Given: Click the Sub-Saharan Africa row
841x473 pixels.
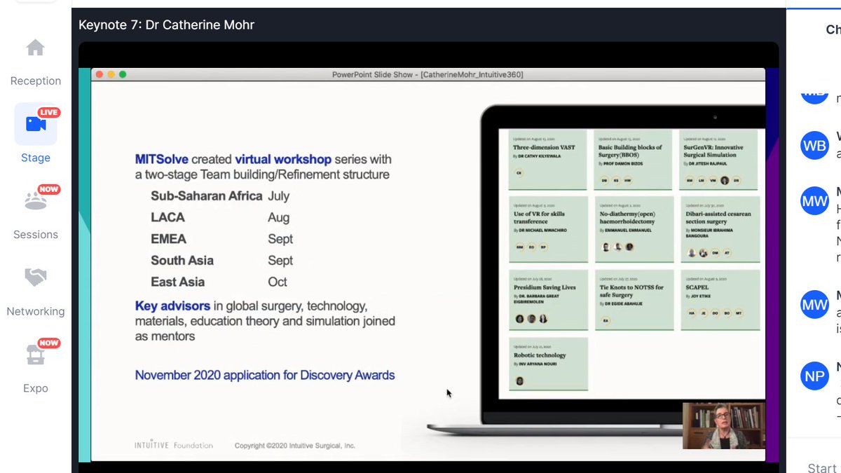Looking at the screenshot, I should 220,196.
